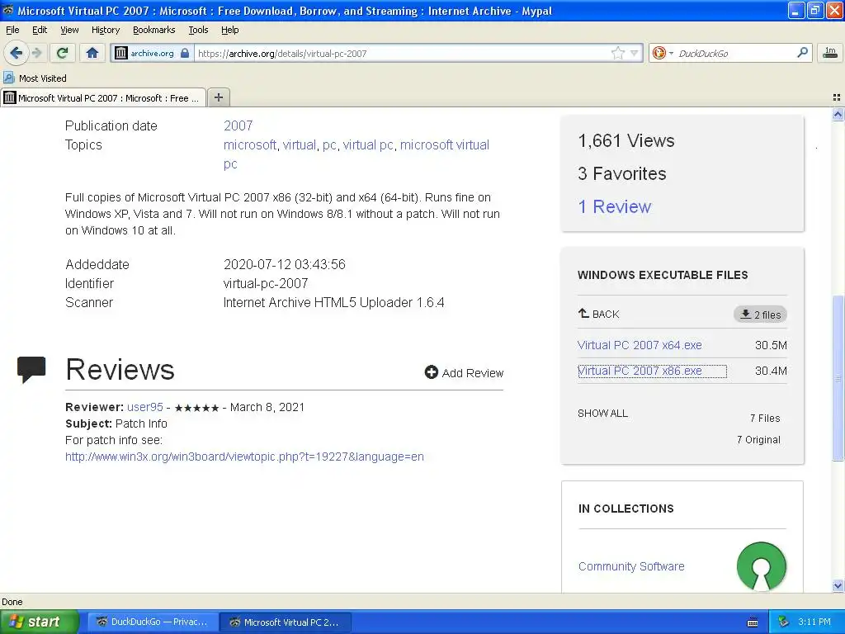This screenshot has height=634, width=845.
Task: Click the vertical scrollbar thumb
Action: pos(838,378)
